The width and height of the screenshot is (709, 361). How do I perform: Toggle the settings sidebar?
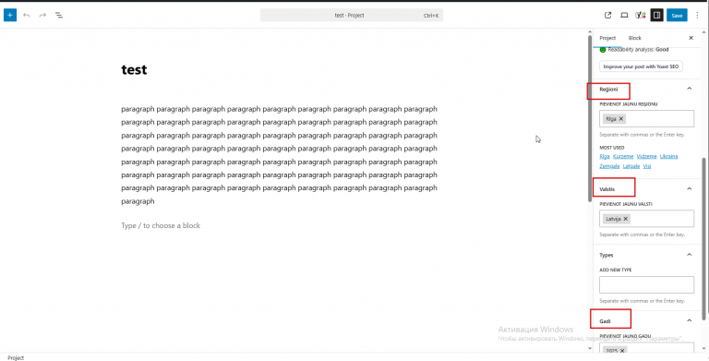coord(657,16)
